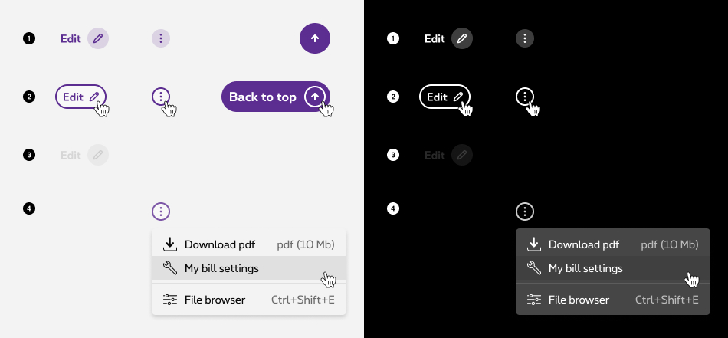Click the download icon in the light menu
Image resolution: width=728 pixels, height=338 pixels.
click(x=170, y=244)
